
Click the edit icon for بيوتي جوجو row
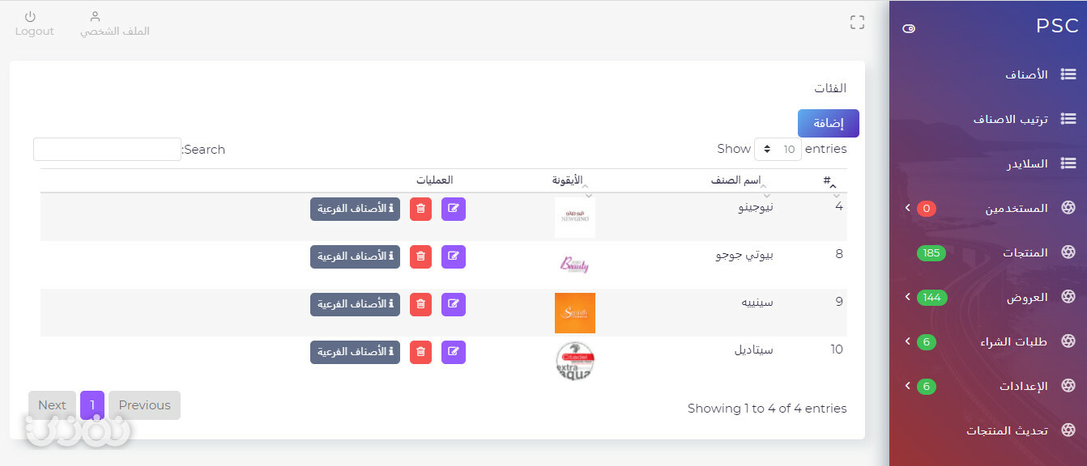click(454, 256)
